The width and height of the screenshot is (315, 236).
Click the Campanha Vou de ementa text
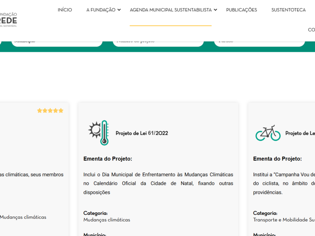tap(283, 183)
